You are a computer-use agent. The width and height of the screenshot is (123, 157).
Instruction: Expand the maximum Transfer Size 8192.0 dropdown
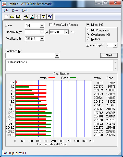pos(66,32)
